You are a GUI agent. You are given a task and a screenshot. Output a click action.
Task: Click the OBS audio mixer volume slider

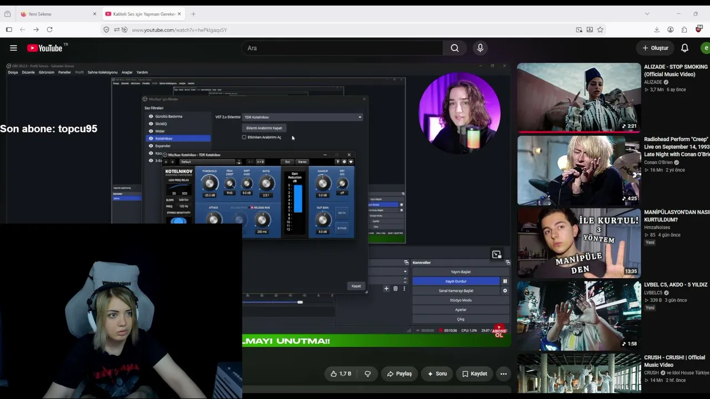click(x=300, y=302)
